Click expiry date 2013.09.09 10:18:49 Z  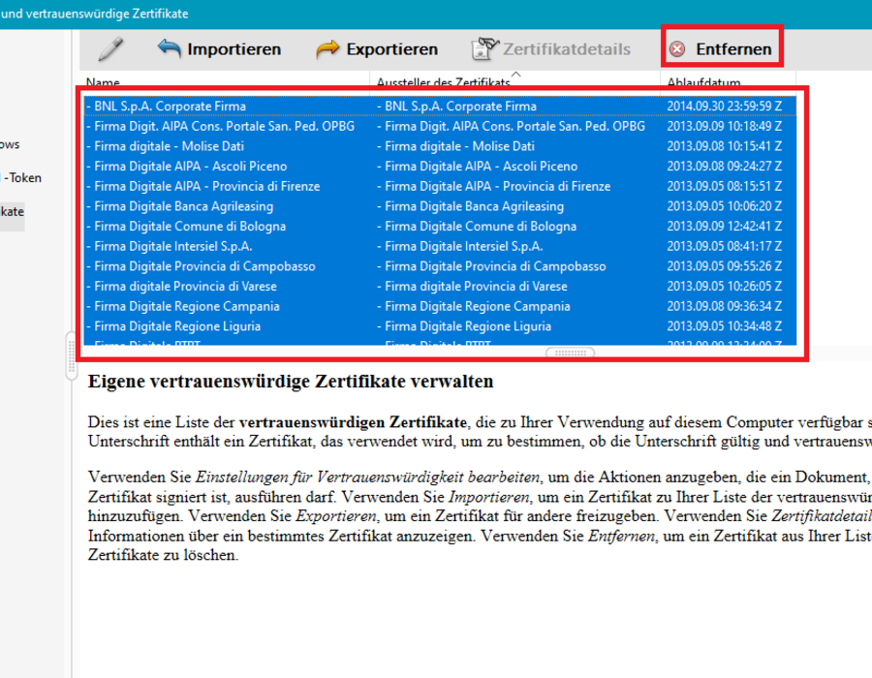(725, 126)
